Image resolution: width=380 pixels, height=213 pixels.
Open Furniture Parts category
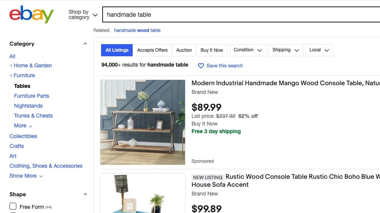(x=32, y=96)
